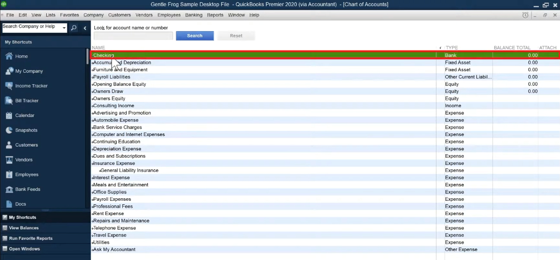Screen dimensions: 560x260
Task: Select Payroll Liabilities account
Action: pos(325,77)
